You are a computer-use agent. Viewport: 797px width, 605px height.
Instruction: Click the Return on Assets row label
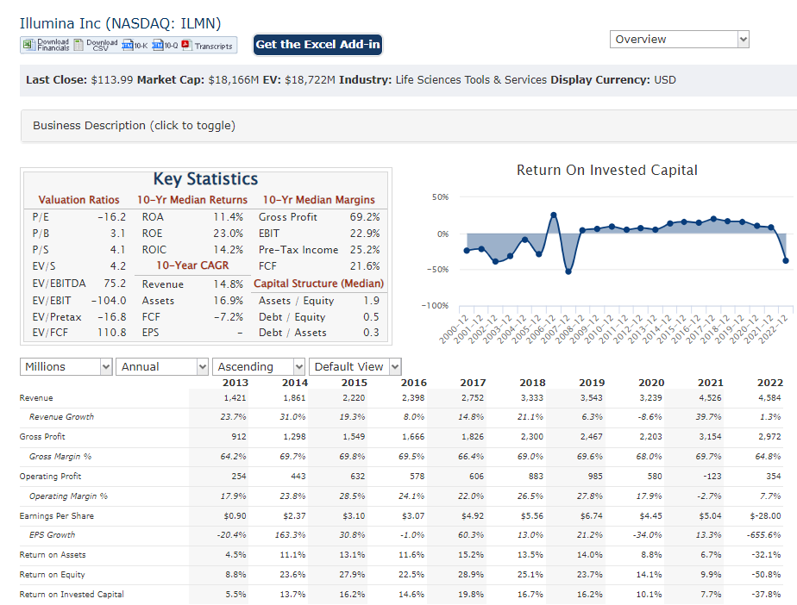[53, 555]
